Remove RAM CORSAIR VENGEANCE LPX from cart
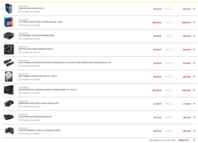 pyautogui.click(x=194, y=63)
